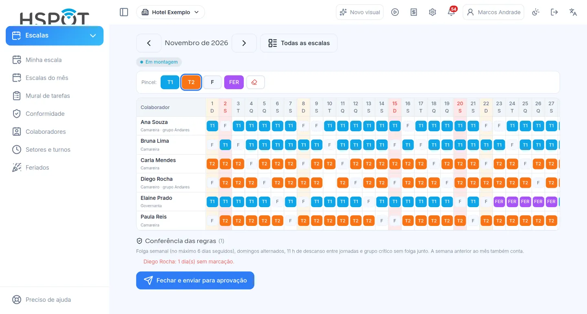The height and width of the screenshot is (314, 587).
Task: Select the T2 orange brush
Action: click(x=191, y=82)
